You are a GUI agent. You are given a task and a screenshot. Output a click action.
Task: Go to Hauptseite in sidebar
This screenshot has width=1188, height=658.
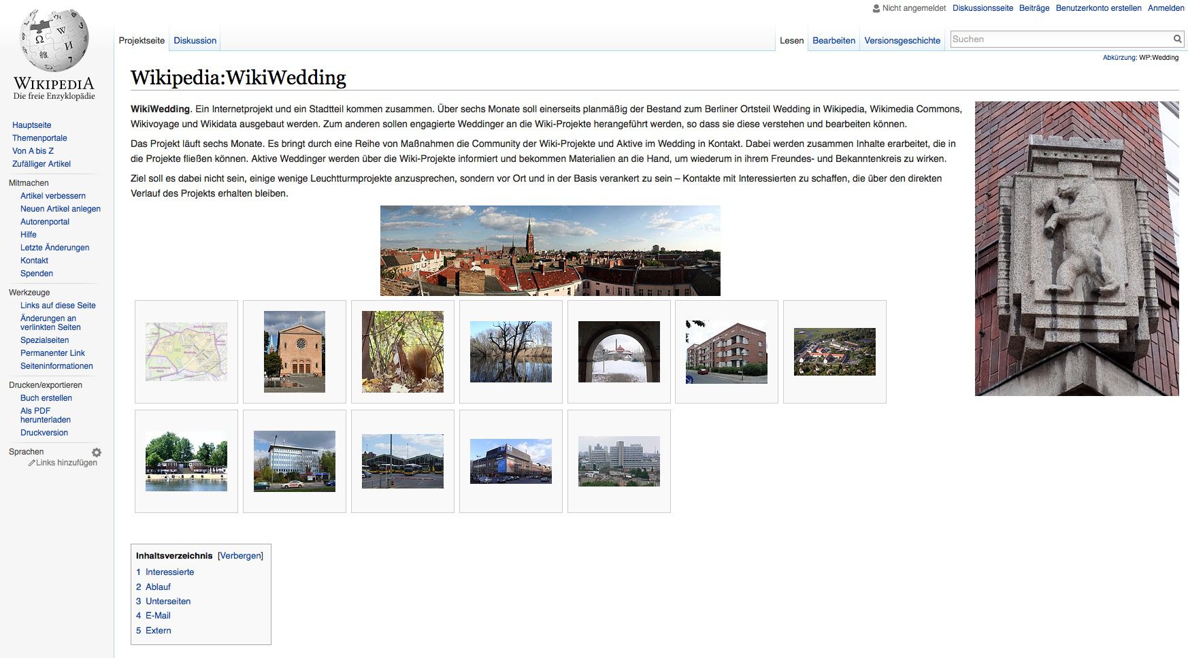31,125
